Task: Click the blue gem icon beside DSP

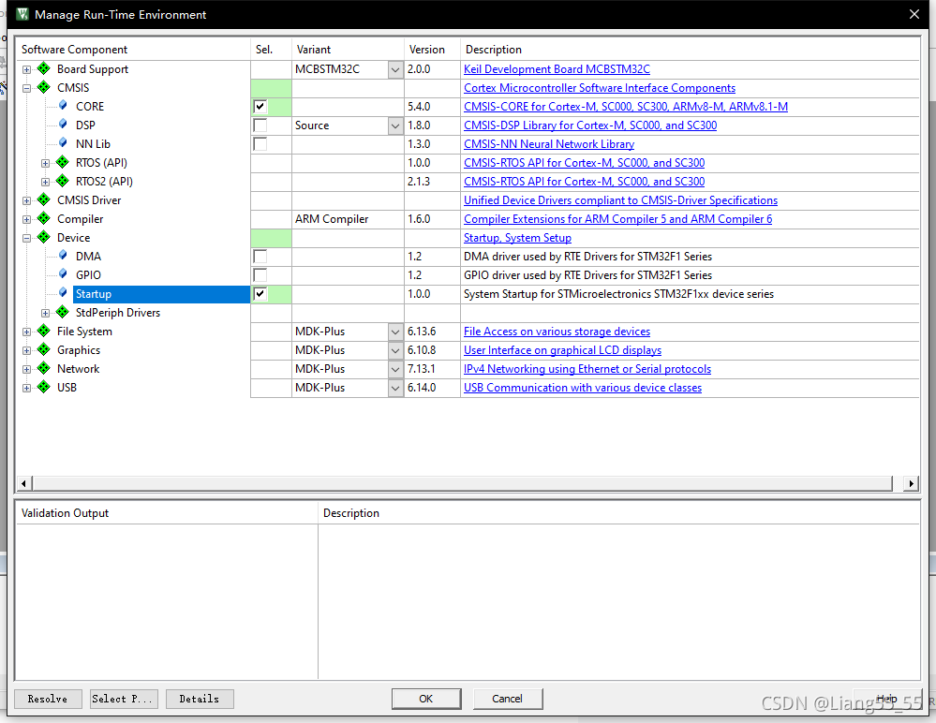Action: pos(64,125)
